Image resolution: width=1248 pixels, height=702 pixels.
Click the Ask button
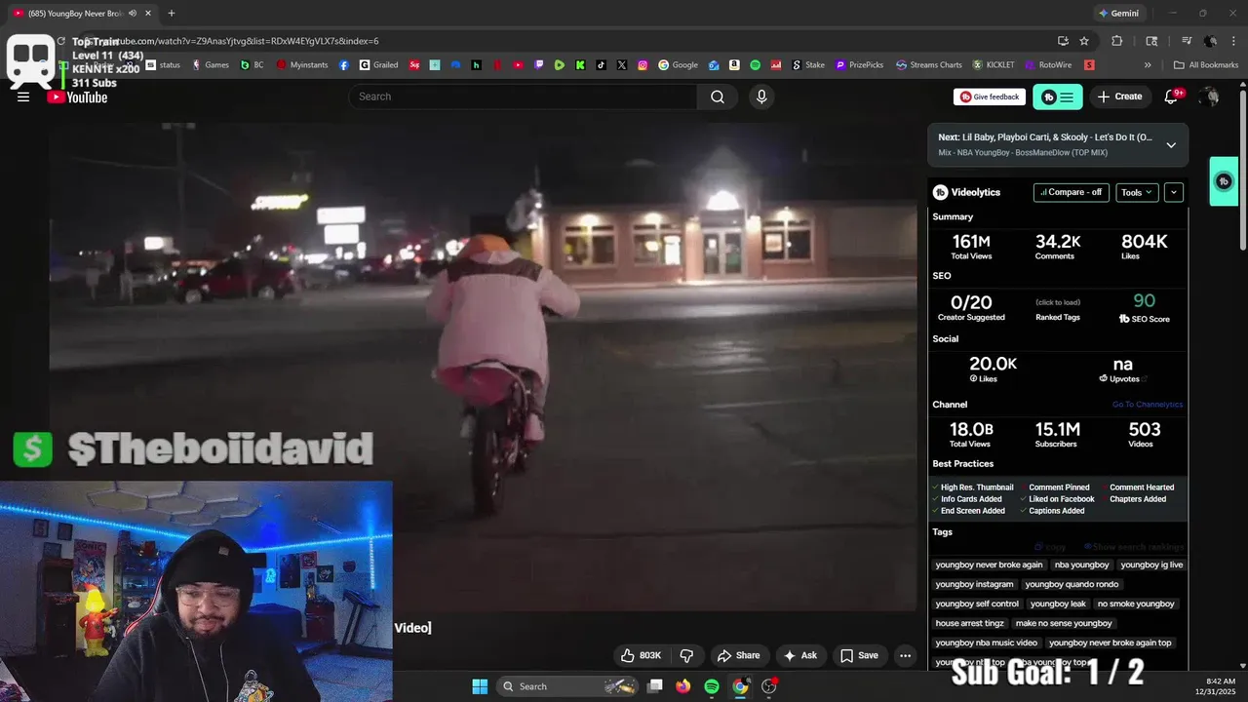pyautogui.click(x=800, y=655)
